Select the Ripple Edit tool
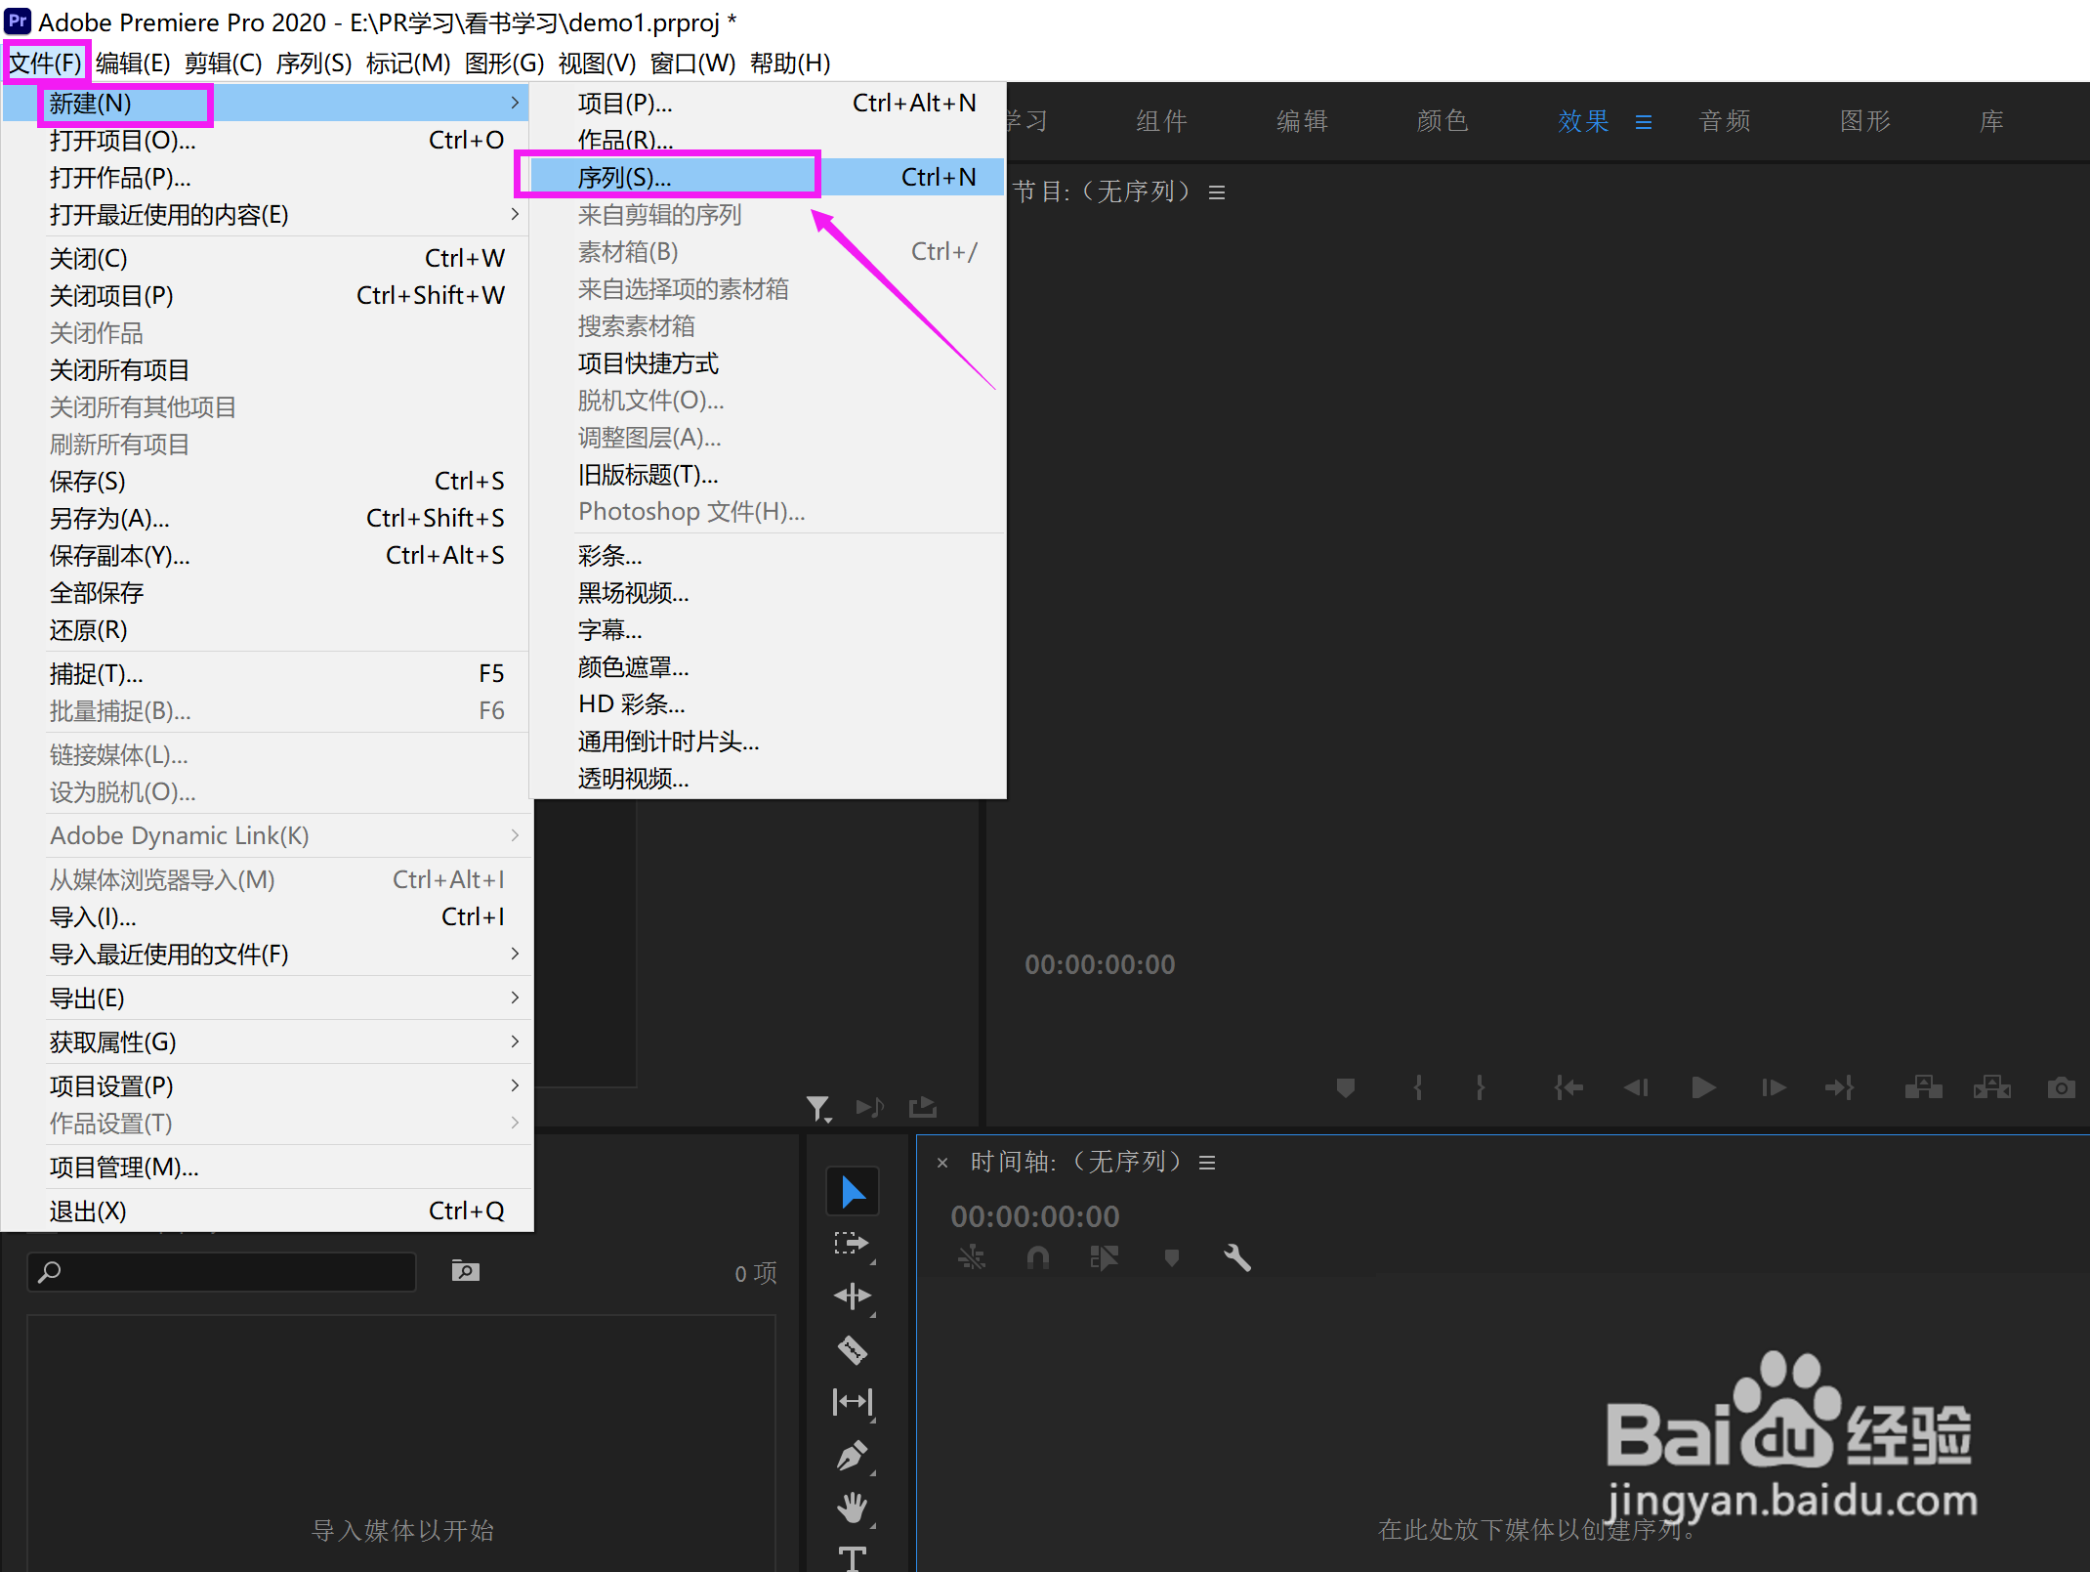 853,1296
